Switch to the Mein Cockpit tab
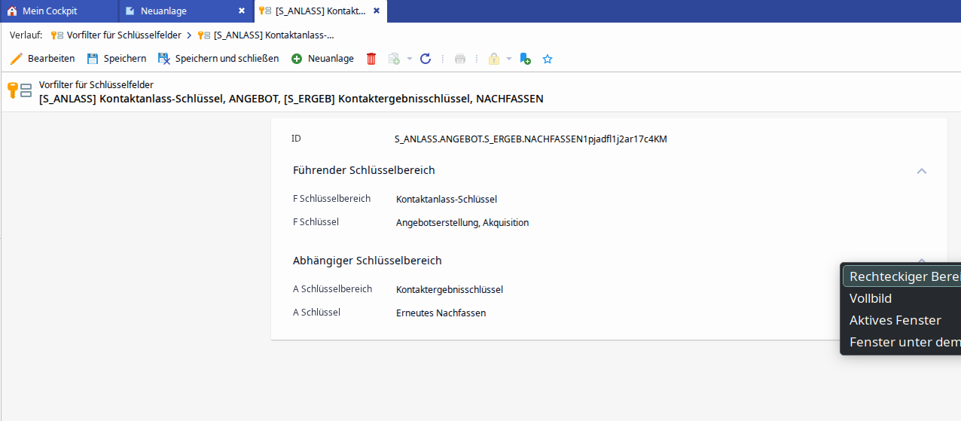 [x=50, y=11]
